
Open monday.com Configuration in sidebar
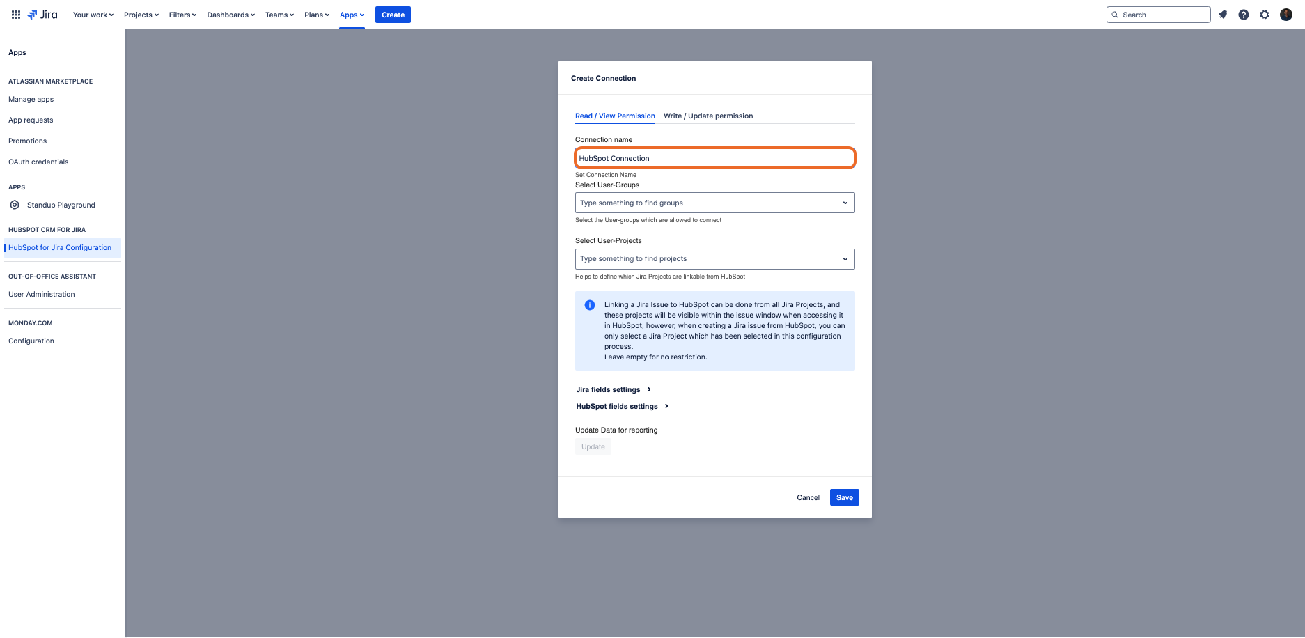tap(31, 341)
